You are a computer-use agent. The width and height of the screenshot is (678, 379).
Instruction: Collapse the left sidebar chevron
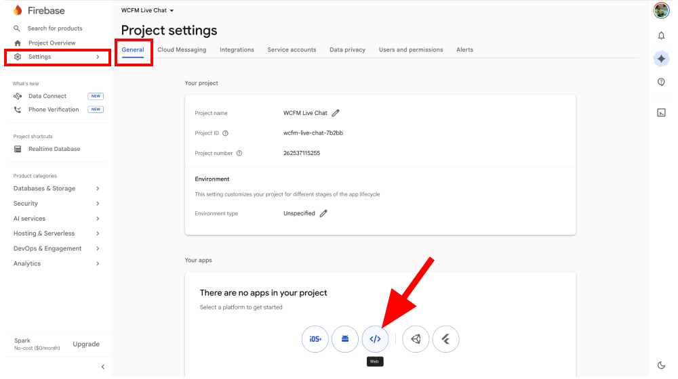[103, 367]
